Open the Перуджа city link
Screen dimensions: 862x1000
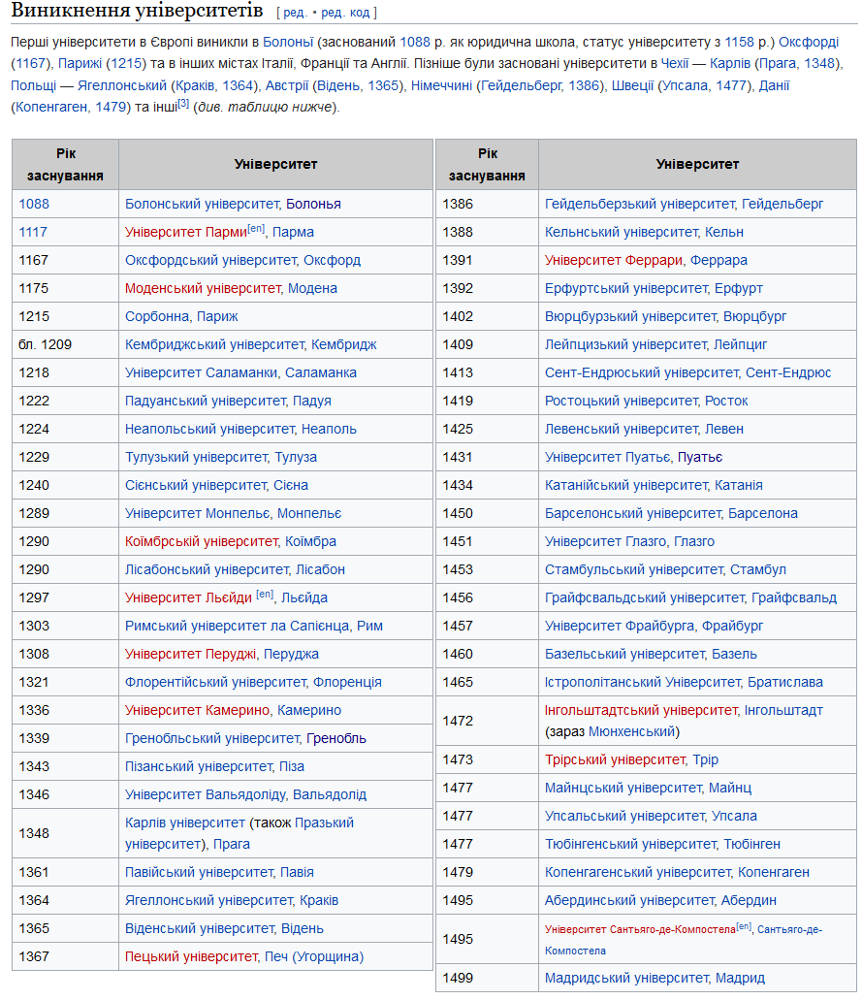pos(291,653)
